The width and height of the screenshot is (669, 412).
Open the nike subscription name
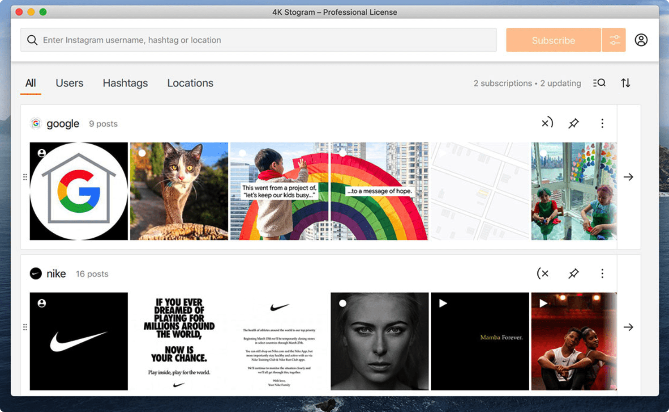(x=56, y=273)
